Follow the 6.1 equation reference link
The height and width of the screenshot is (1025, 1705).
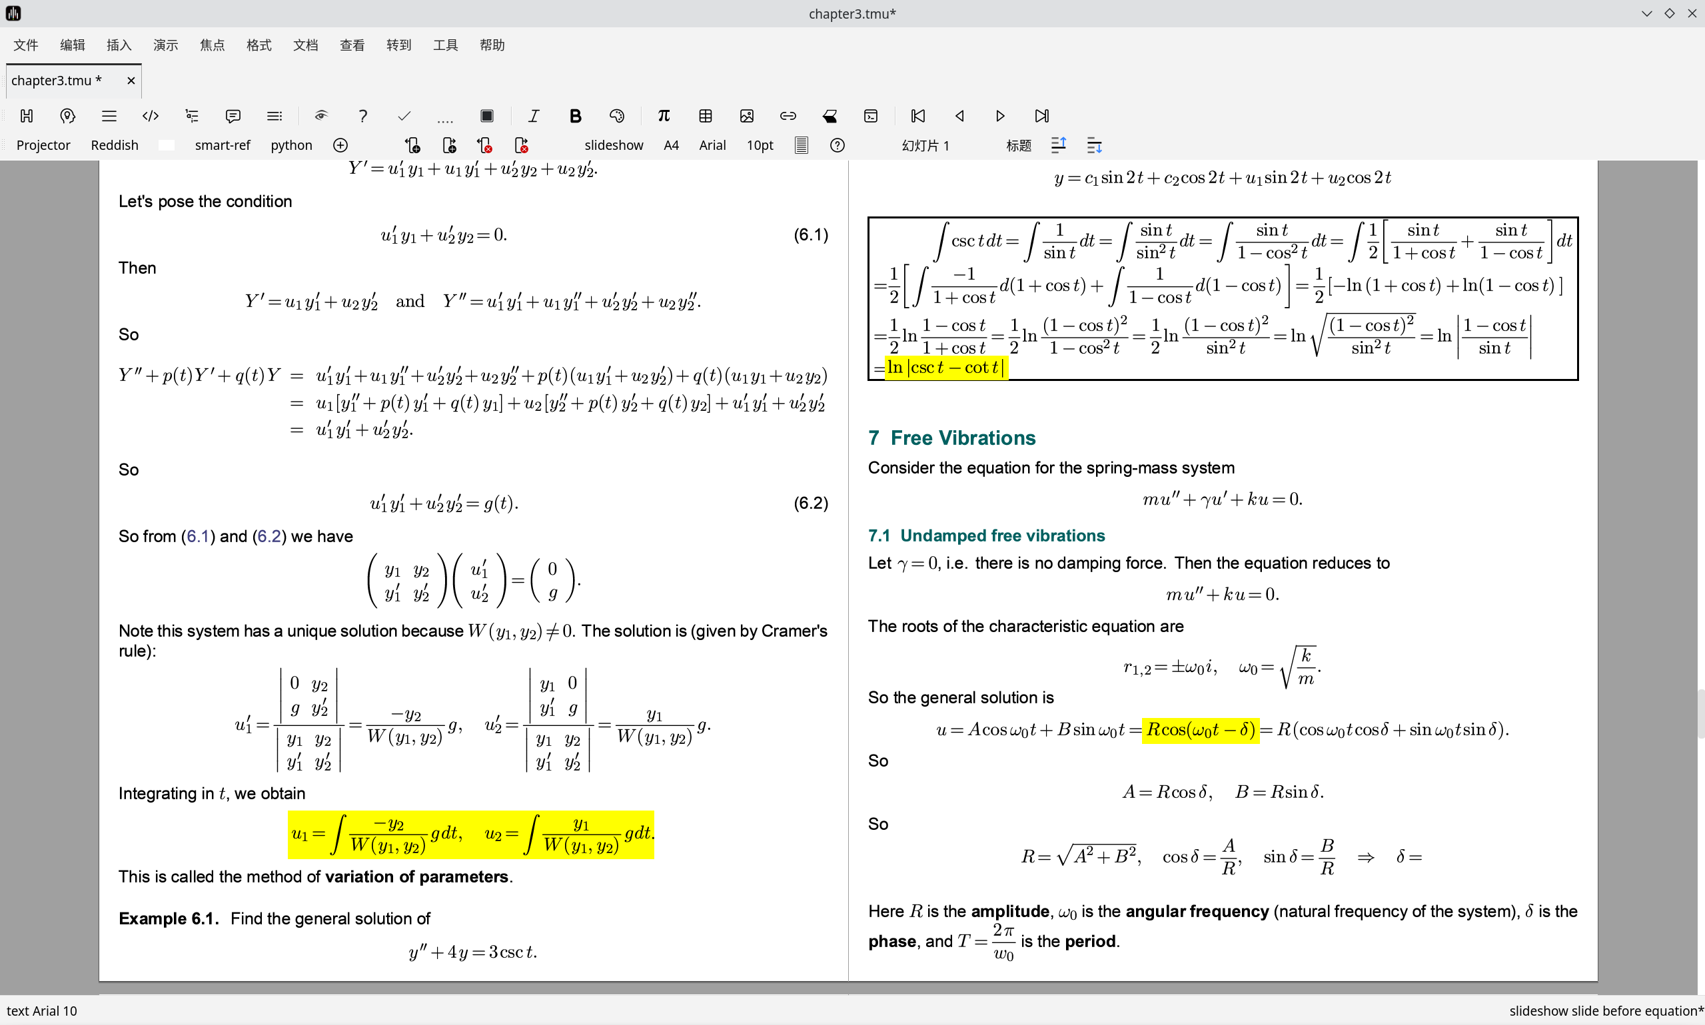198,537
